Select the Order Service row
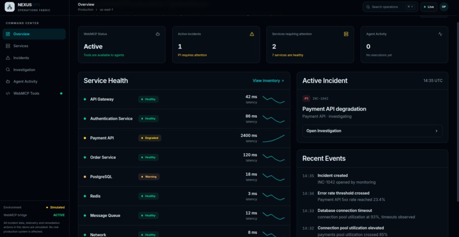 coord(184,157)
